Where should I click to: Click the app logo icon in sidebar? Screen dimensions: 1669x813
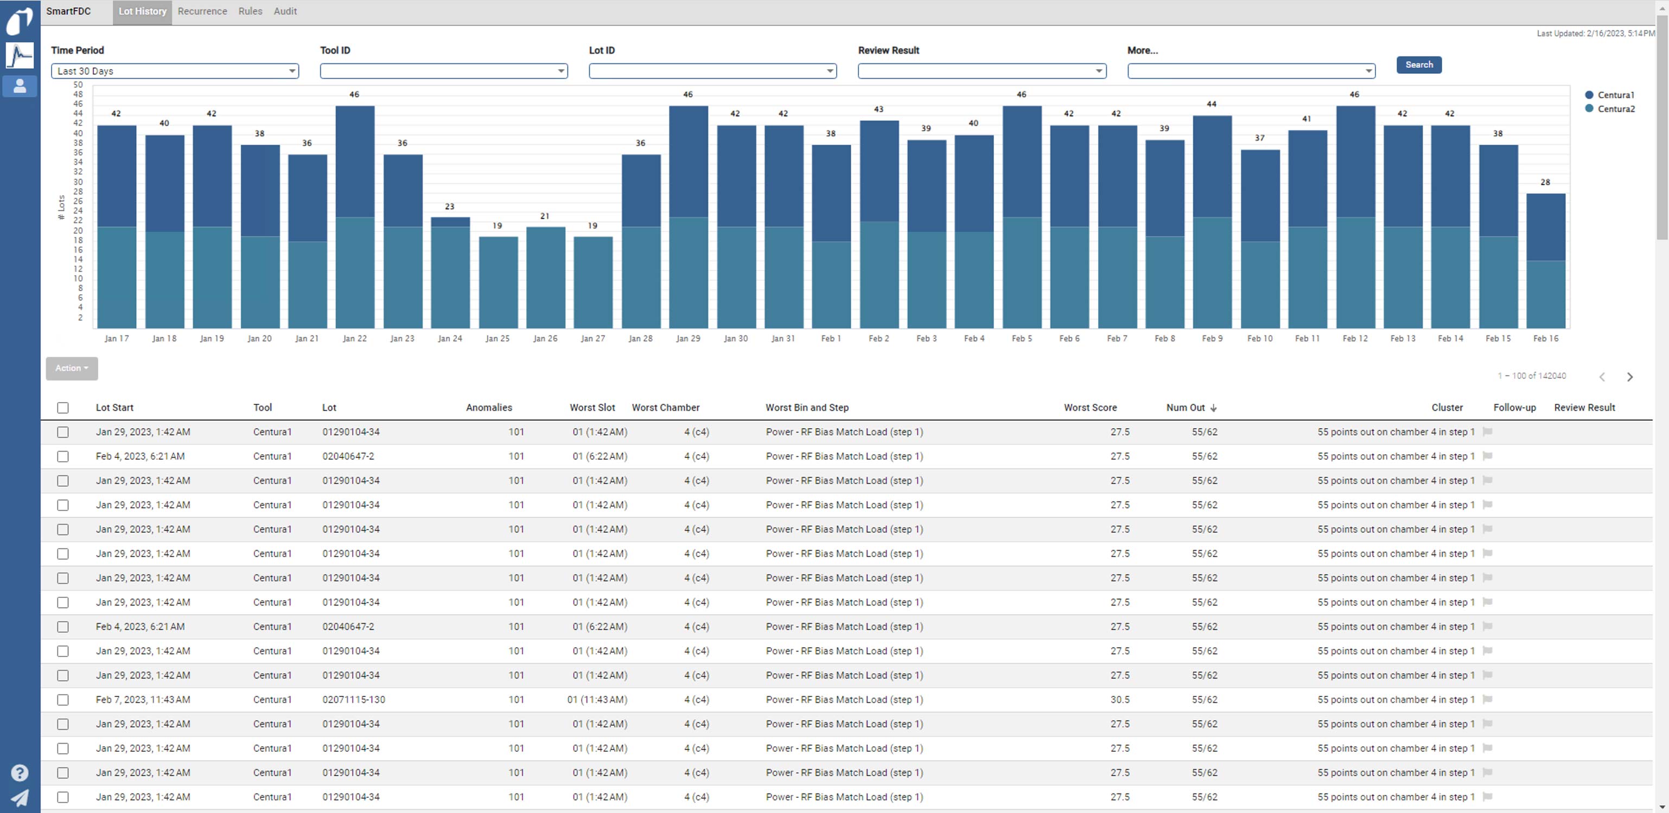(x=20, y=21)
